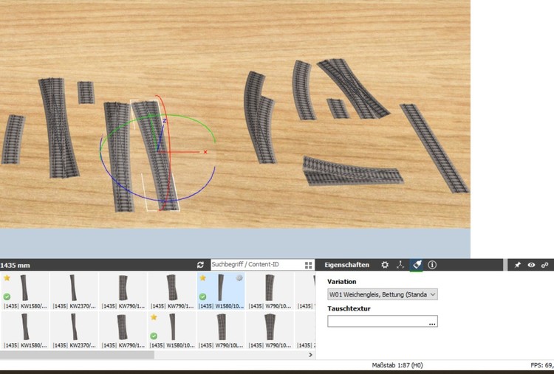Click the refresh catalog icon

(200, 265)
